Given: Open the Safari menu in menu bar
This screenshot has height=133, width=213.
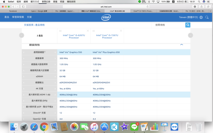Looking at the screenshot, I should click(x=11, y=2).
